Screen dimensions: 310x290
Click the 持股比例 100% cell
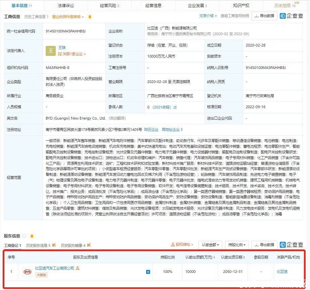(x=168, y=272)
